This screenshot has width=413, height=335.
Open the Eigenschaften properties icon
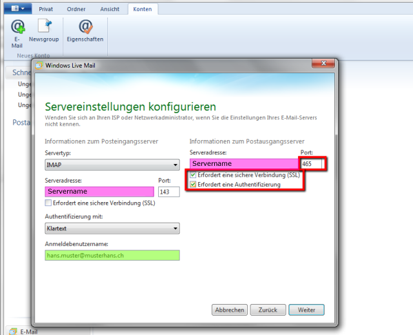tap(85, 28)
